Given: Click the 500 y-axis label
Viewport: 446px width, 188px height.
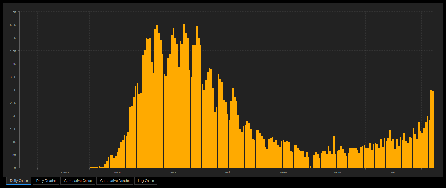Looking at the screenshot, I should pyautogui.click(x=13, y=155).
